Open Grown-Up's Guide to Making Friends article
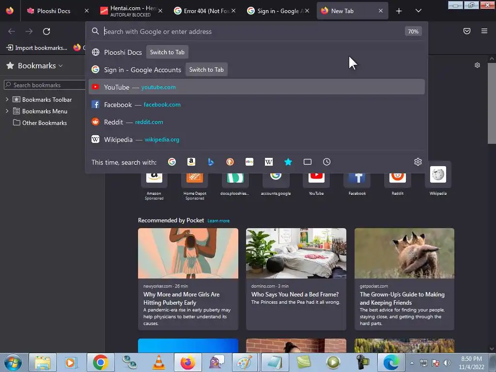This screenshot has width=496, height=372. coord(404,279)
